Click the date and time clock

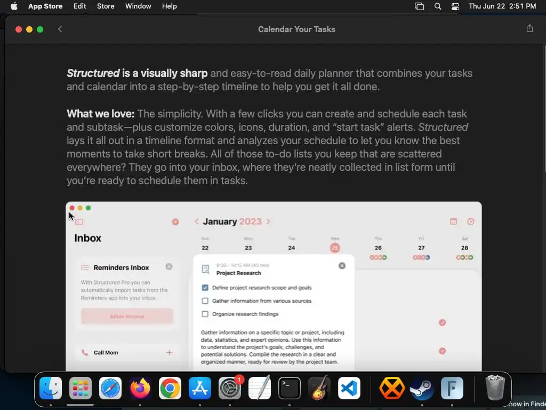502,6
